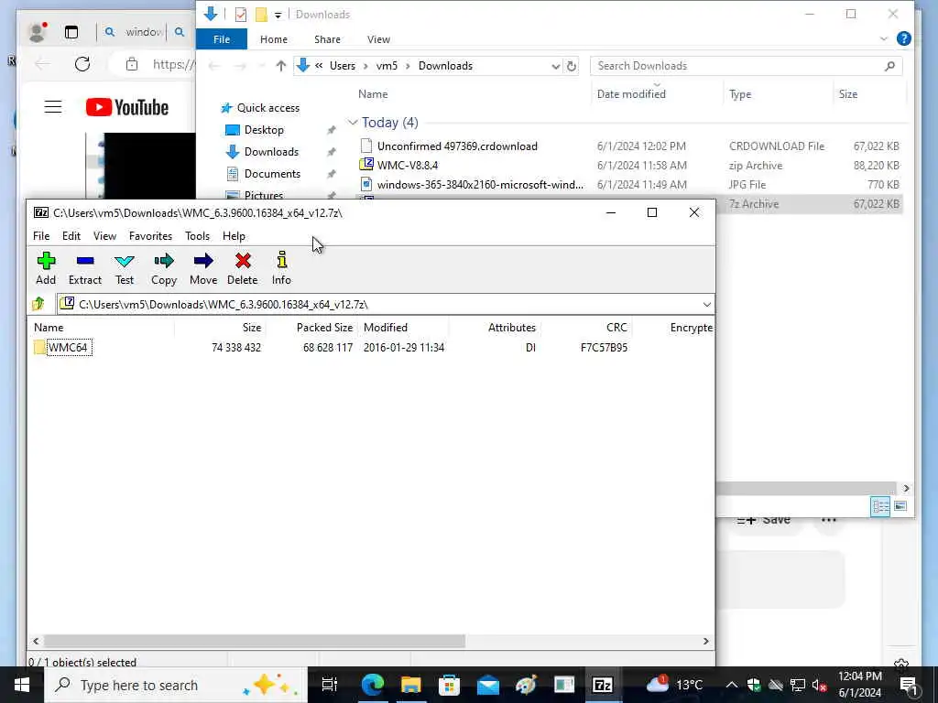This screenshot has width=938, height=703.
Task: Open the Tools menu in 7-Zip
Action: tap(198, 236)
